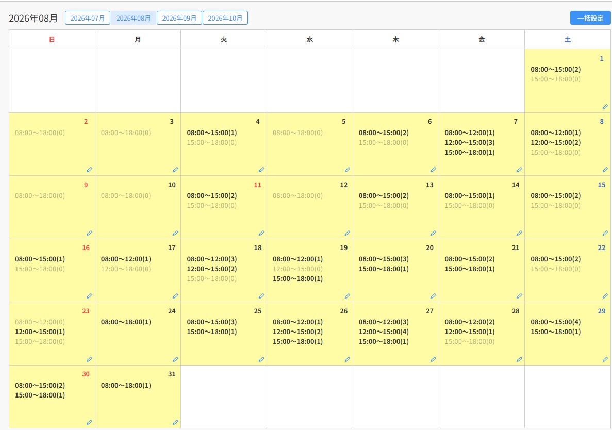Click the edit pencil on day 31
This screenshot has height=430, width=612.
175,422
